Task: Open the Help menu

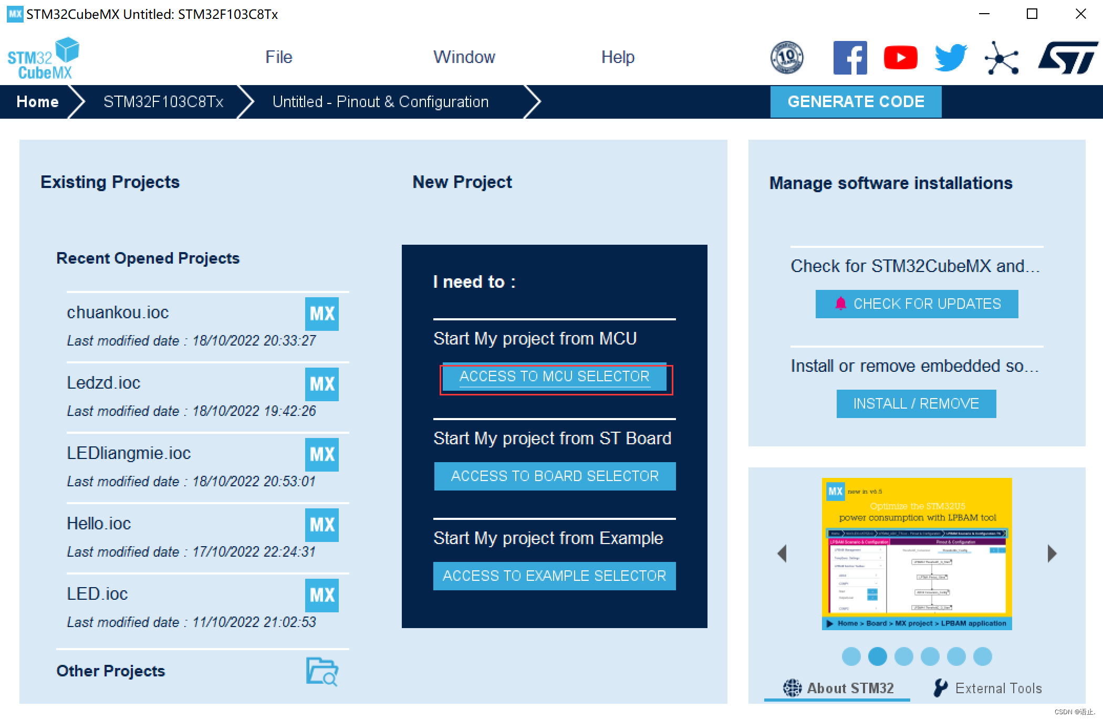Action: [618, 57]
